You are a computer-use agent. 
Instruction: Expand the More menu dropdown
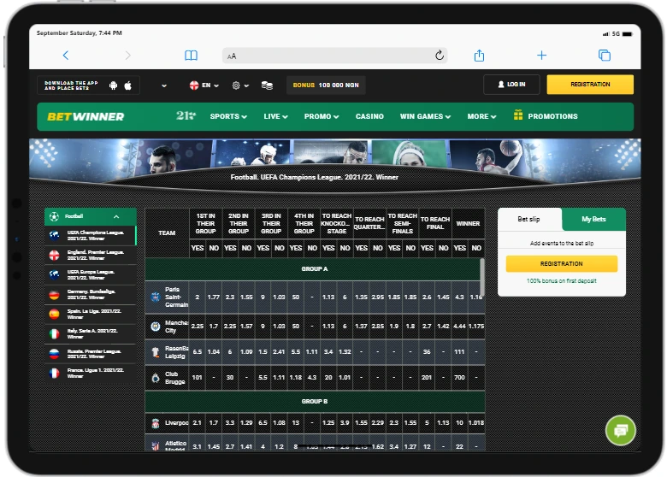pyautogui.click(x=481, y=116)
